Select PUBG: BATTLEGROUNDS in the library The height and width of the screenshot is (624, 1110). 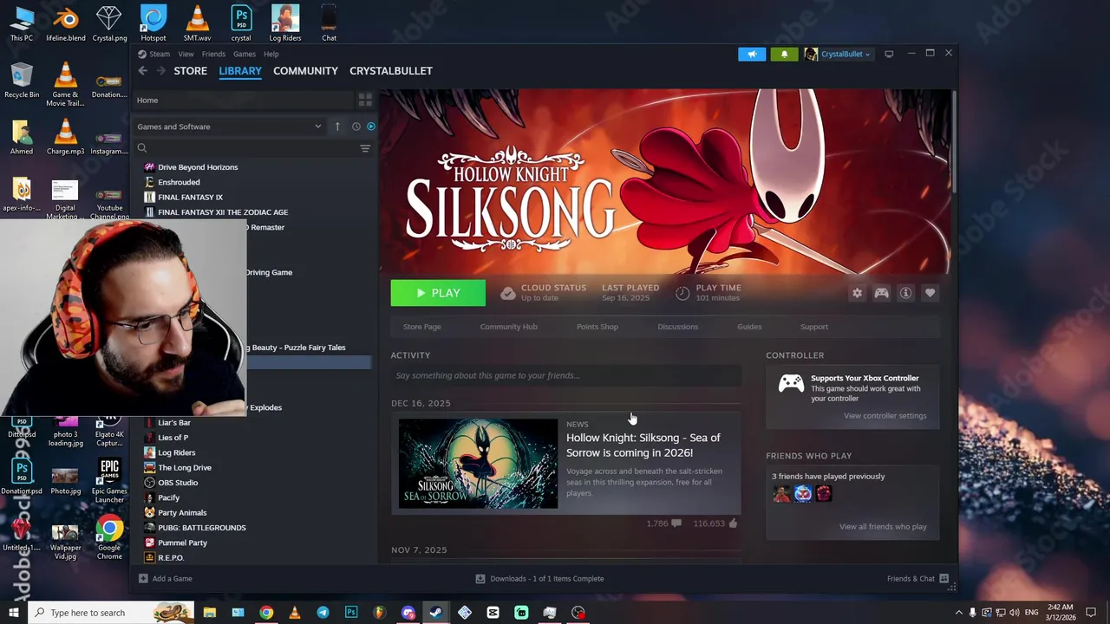click(x=201, y=528)
